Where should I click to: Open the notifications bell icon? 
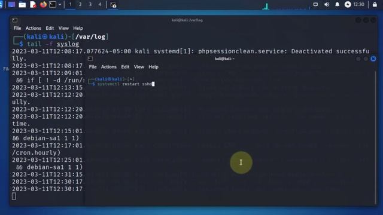[x=337, y=4]
